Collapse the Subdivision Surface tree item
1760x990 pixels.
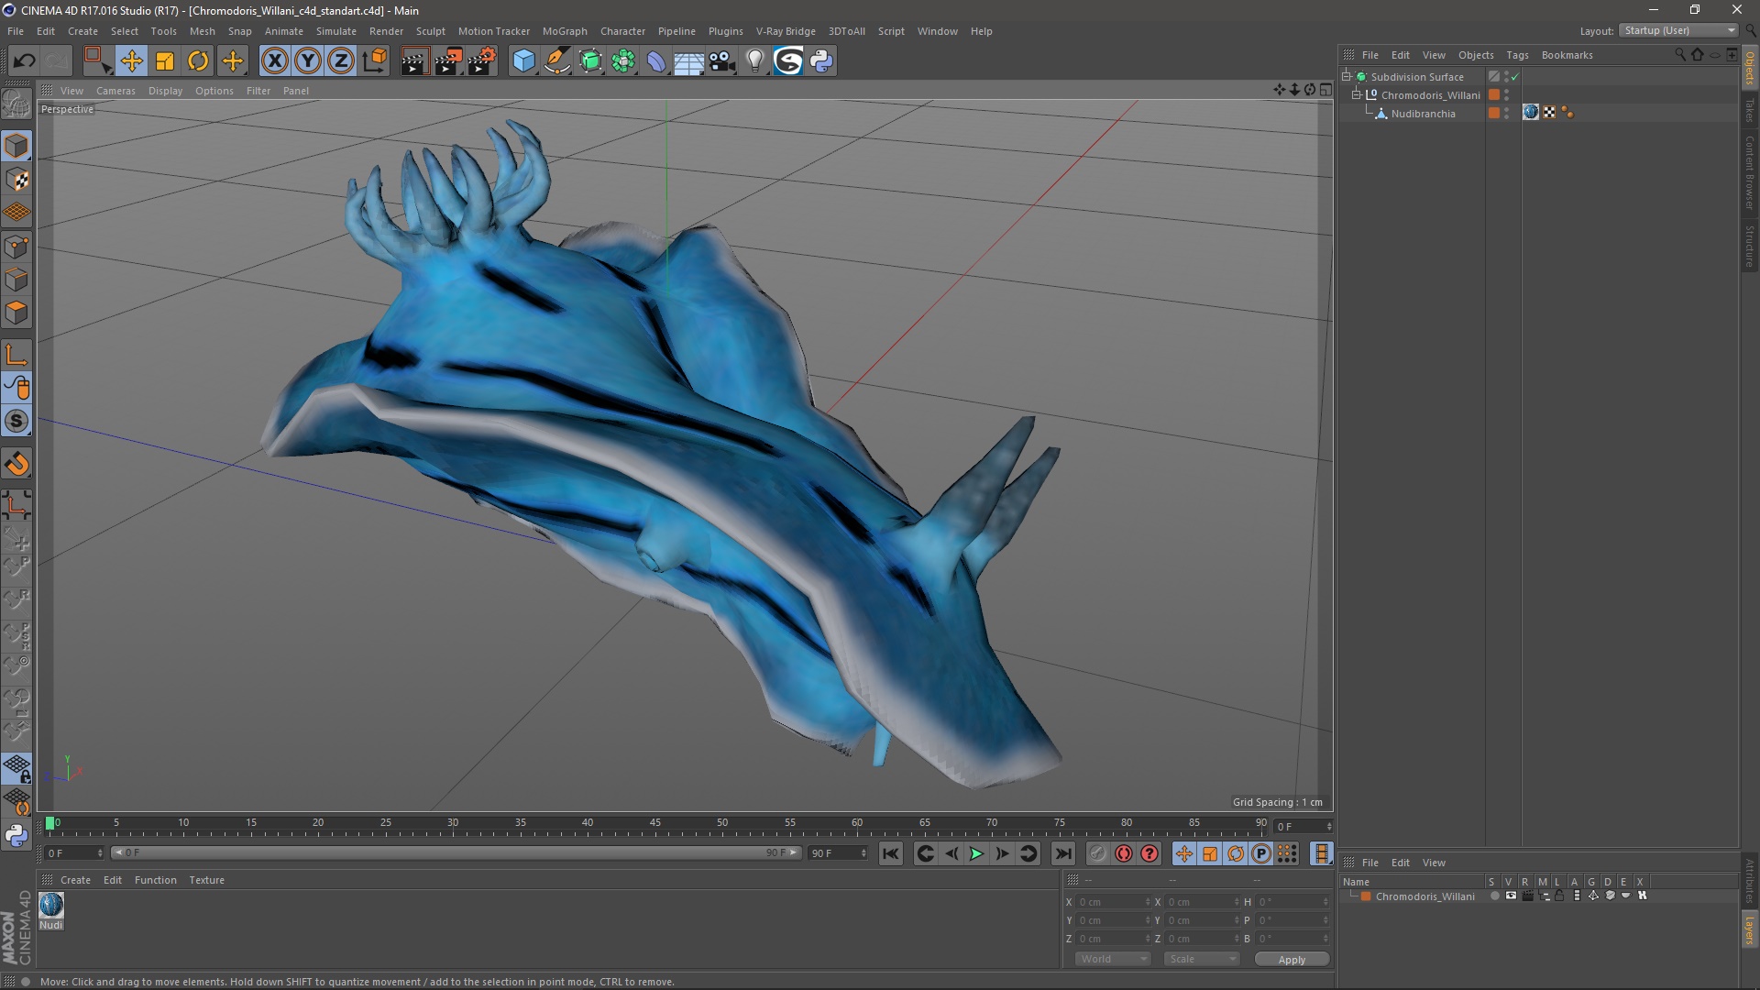click(x=1347, y=77)
